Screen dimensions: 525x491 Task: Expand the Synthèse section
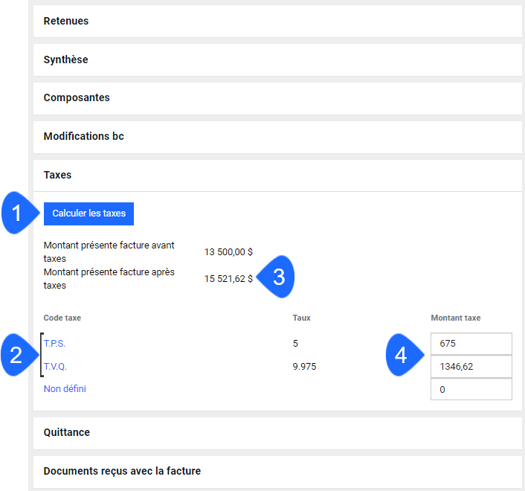tap(277, 60)
